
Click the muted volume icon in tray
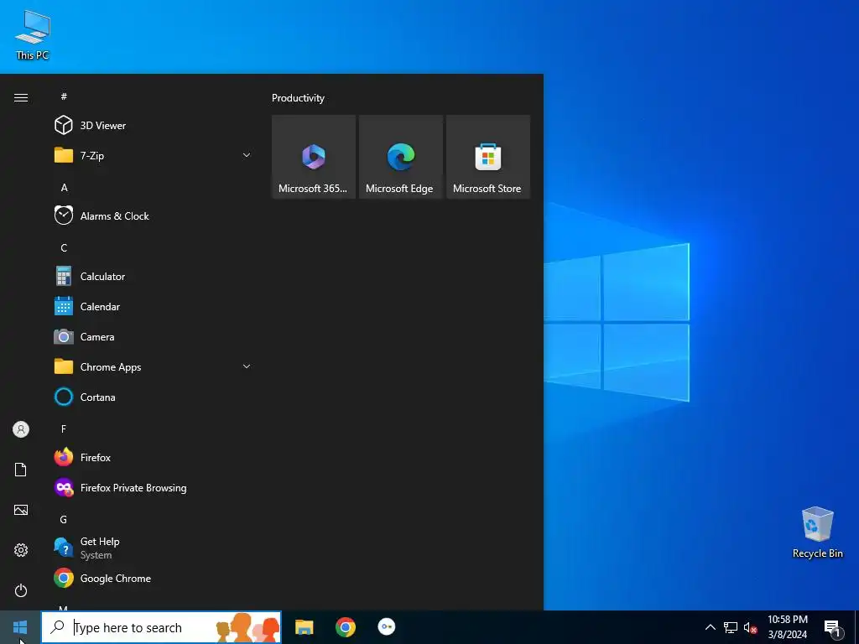coord(750,627)
